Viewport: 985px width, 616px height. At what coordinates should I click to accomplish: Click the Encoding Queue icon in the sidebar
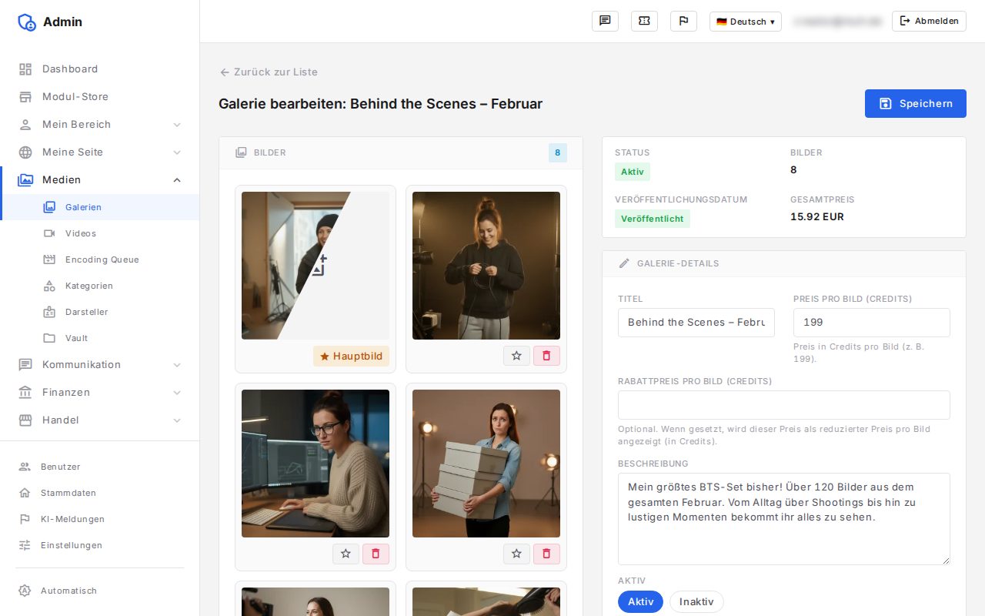[49, 259]
